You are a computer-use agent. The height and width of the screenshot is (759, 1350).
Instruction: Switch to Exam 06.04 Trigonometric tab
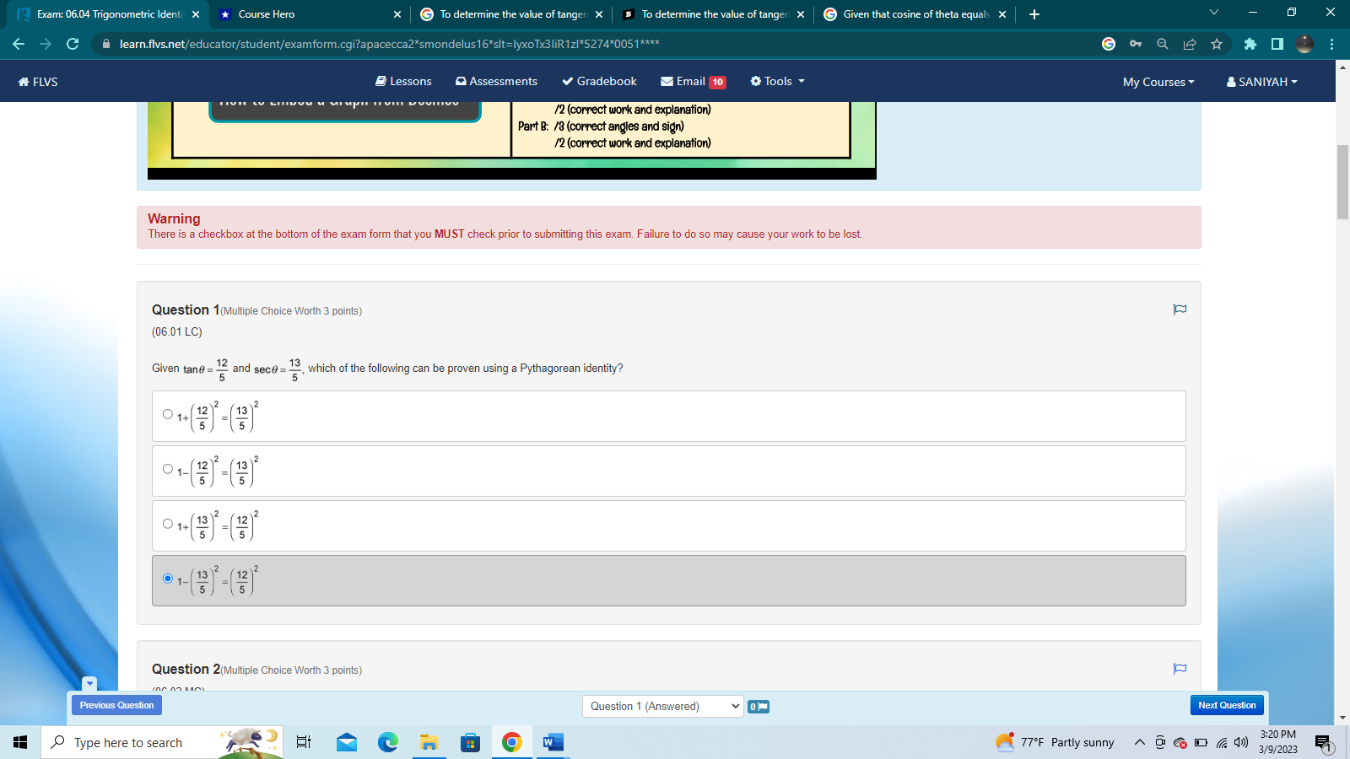(x=107, y=14)
